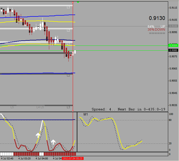Click the 80 level on oscillator scale
The height and width of the screenshot is (161, 179).
tap(170, 120)
